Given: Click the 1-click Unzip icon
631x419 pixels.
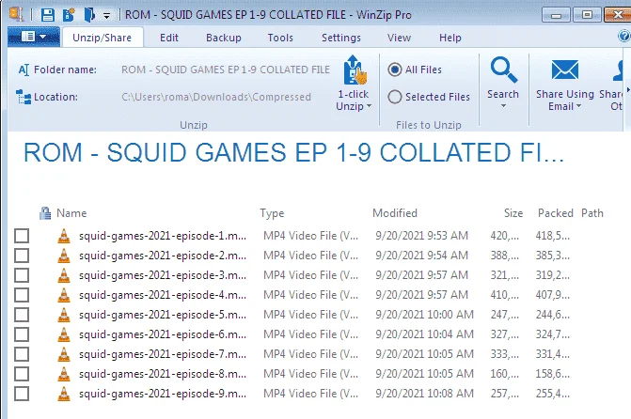Looking at the screenshot, I should [355, 70].
